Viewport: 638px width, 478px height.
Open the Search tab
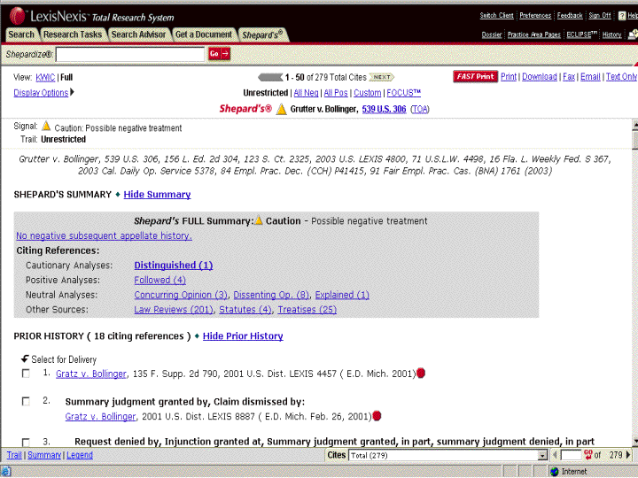tap(21, 35)
